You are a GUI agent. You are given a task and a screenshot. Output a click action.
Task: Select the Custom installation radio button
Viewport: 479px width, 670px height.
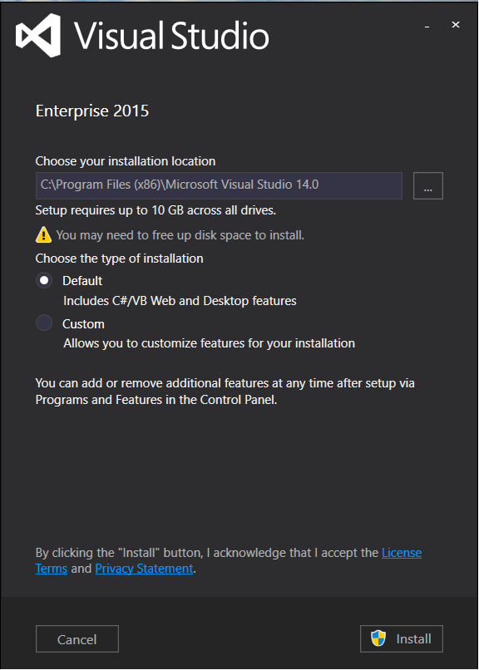click(44, 323)
